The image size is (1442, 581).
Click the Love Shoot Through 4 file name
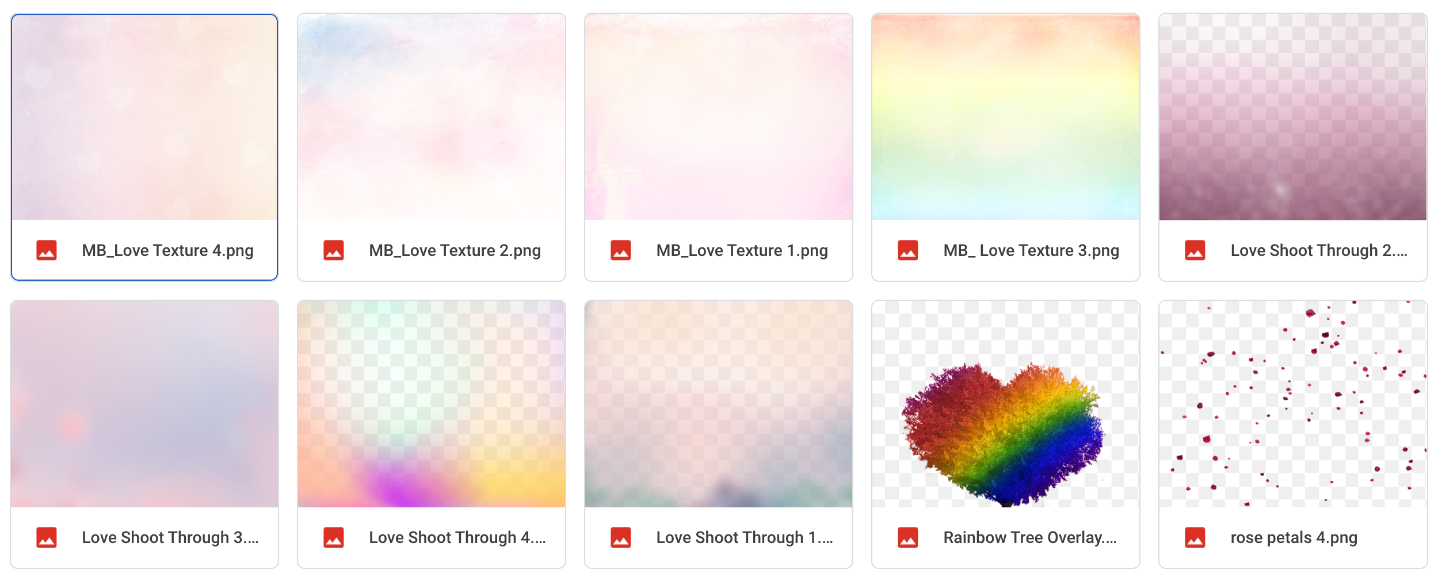tap(457, 538)
